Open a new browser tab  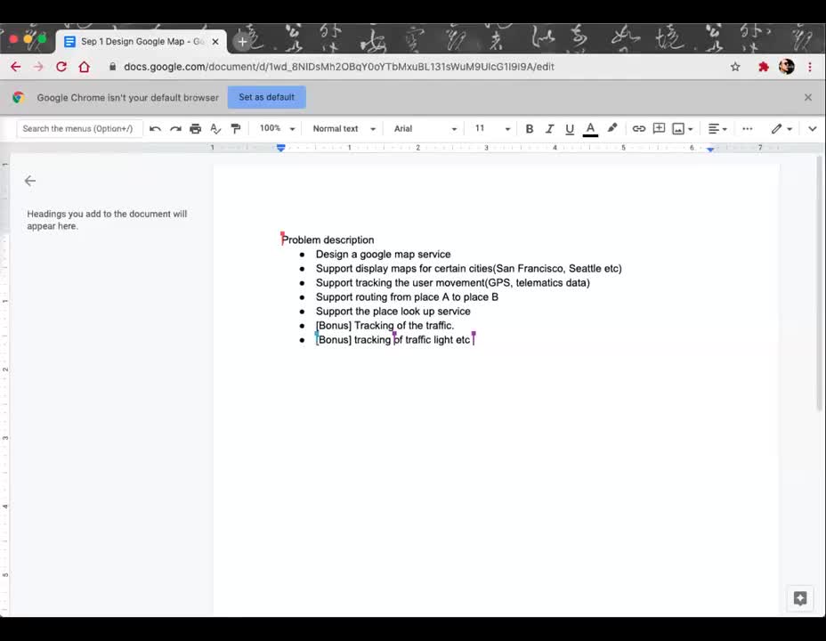point(242,42)
